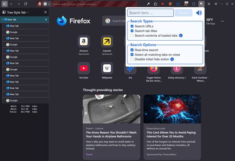This screenshot has height=161, width=235.
Task: Collapse the tab tree under the active New Tab
Action: pyautogui.click(x=2, y=19)
